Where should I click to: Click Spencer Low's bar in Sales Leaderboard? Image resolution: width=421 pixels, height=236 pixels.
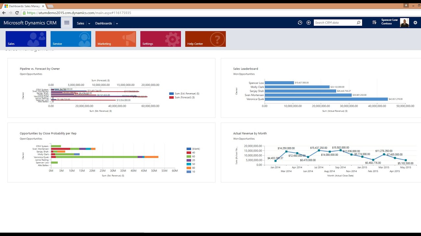279,83
